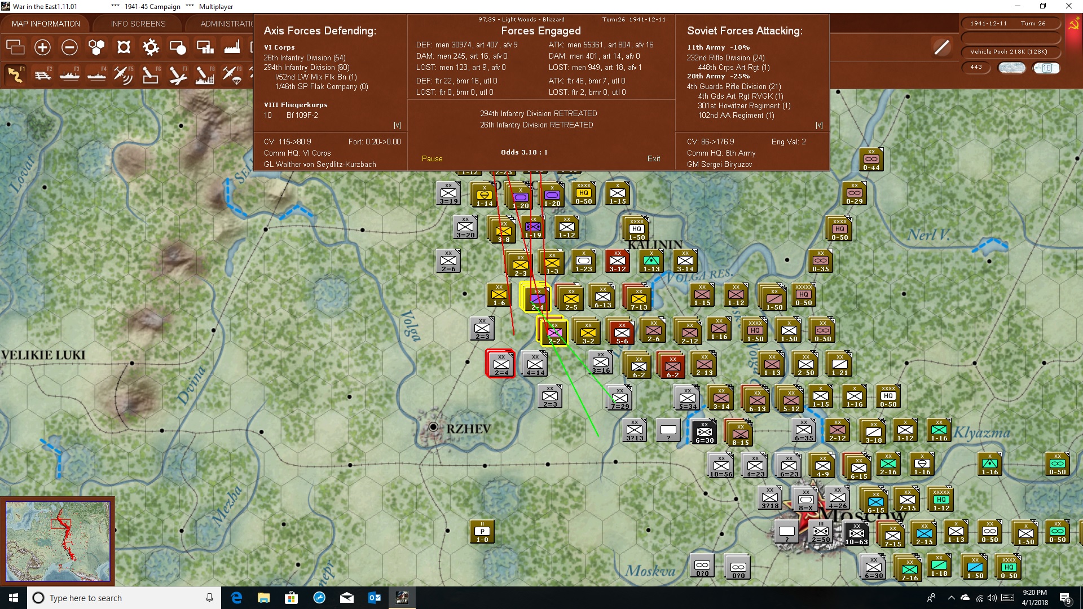Open the Windows Start menu
The height and width of the screenshot is (609, 1083).
[14, 598]
